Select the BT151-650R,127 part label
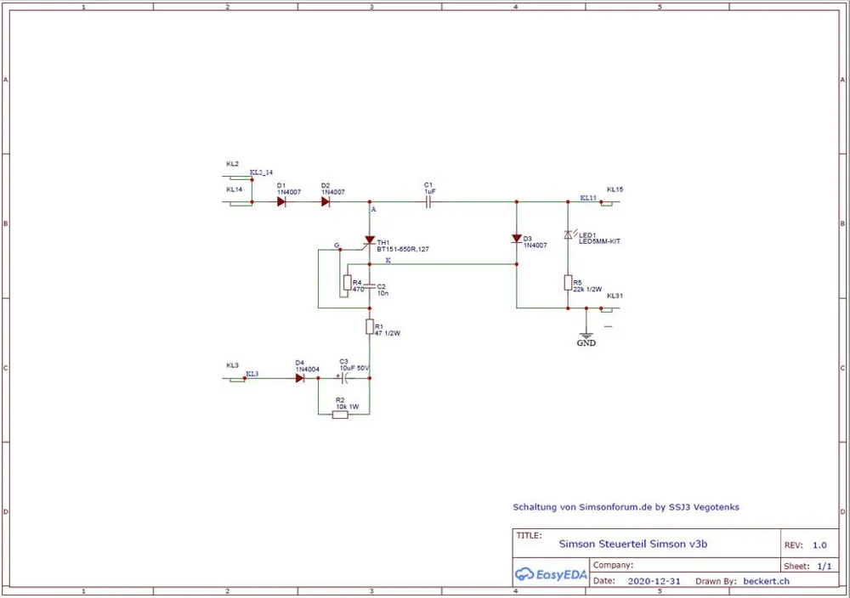The height and width of the screenshot is (598, 850). click(x=403, y=249)
